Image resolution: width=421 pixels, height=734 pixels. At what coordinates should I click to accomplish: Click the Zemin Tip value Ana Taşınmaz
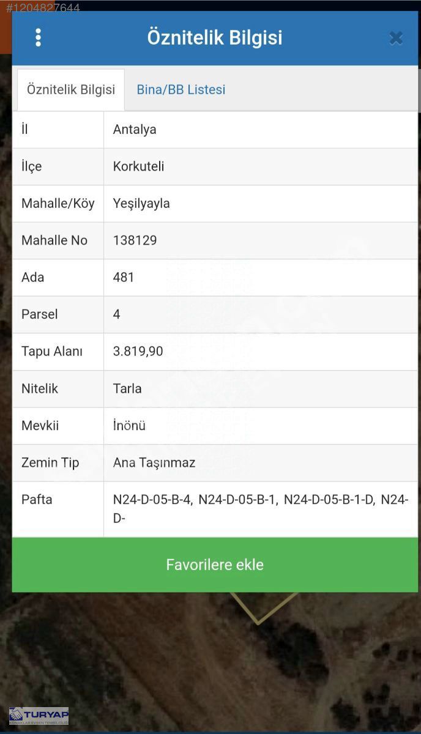coord(154,462)
